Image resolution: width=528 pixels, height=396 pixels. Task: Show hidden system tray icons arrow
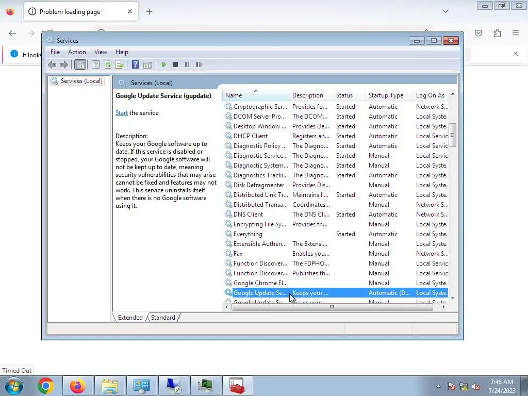click(x=438, y=386)
